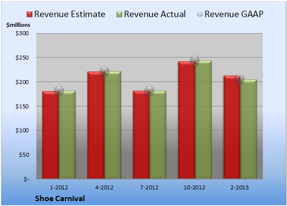Click the '$200' axis value
The image size is (287, 206).
[x=22, y=82]
